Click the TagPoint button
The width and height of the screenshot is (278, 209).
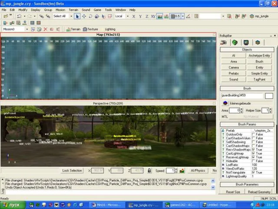point(259,79)
